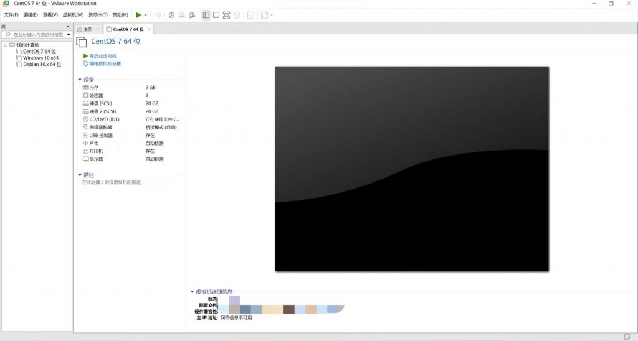Close the 主页 tab
This screenshot has height=341, width=638.
point(98,29)
